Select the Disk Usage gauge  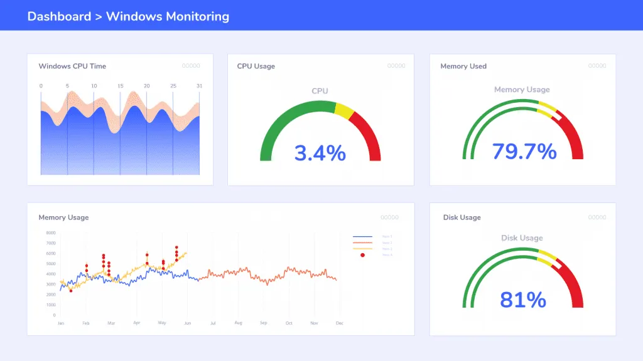click(x=522, y=276)
